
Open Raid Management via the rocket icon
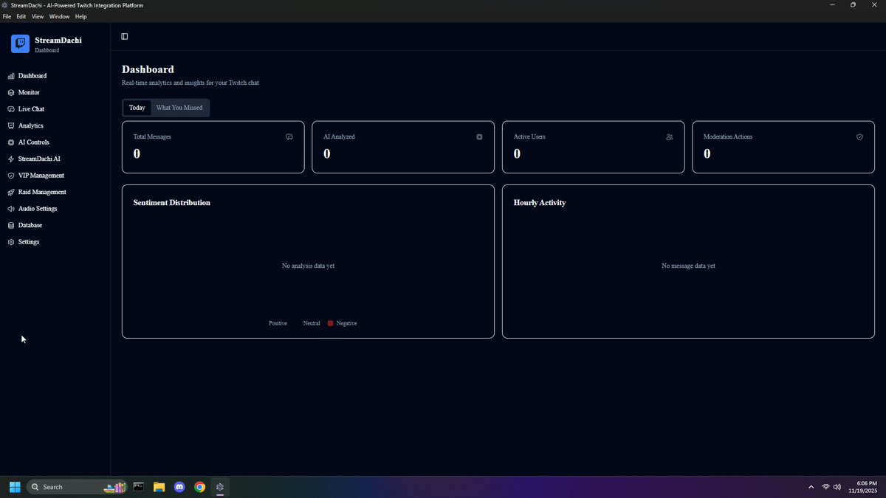[10, 192]
